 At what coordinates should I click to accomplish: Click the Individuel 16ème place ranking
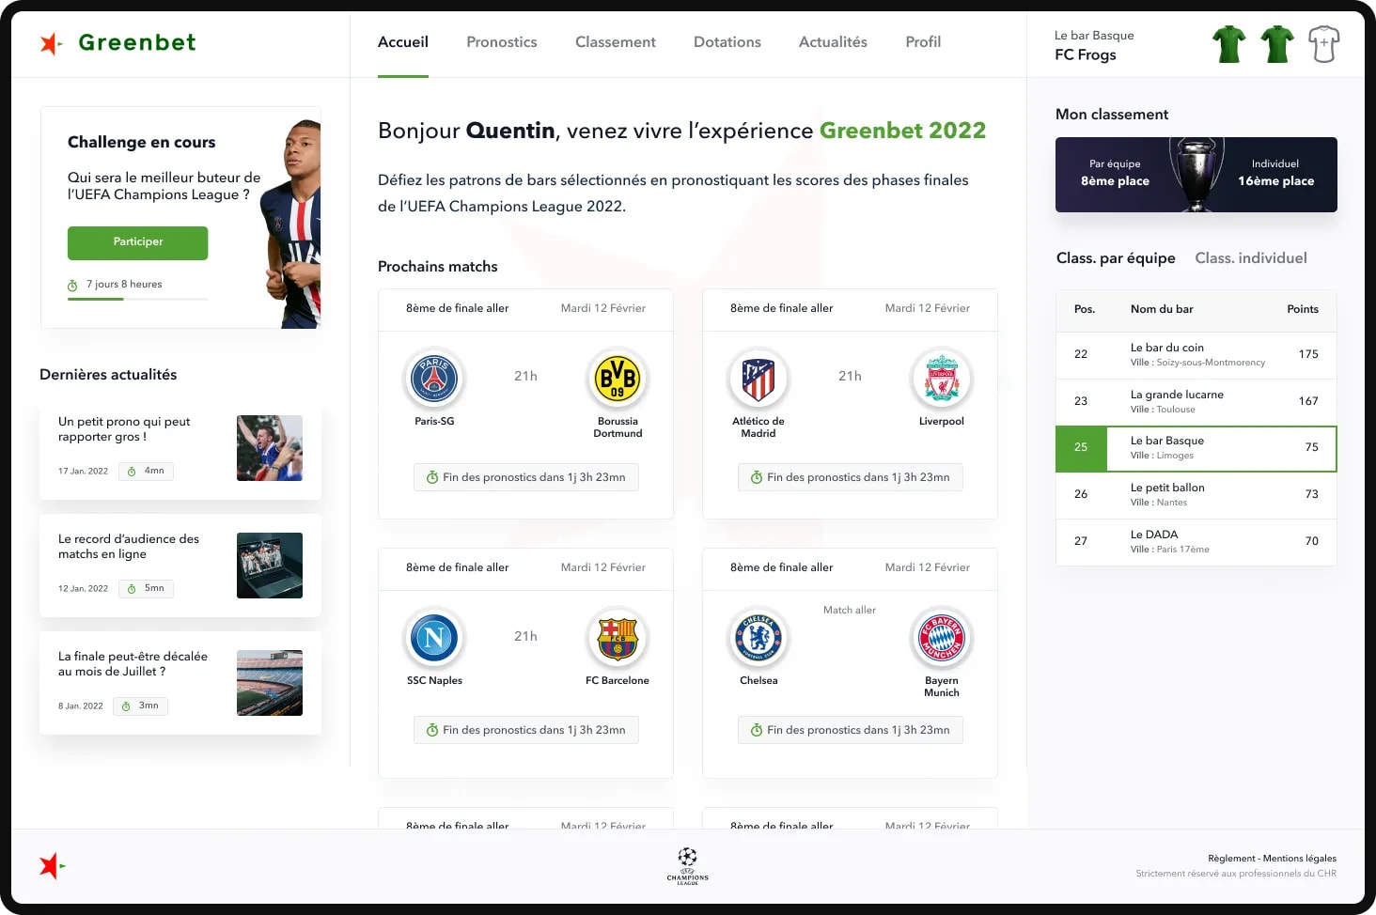pos(1275,173)
